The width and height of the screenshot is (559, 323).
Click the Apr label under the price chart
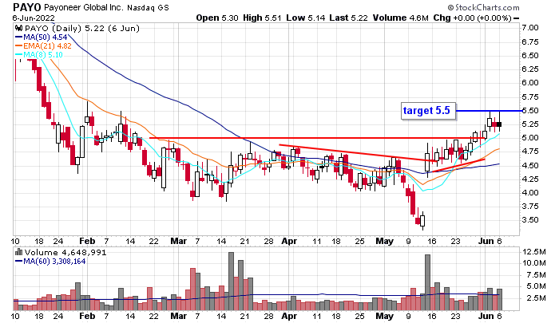tap(289, 242)
